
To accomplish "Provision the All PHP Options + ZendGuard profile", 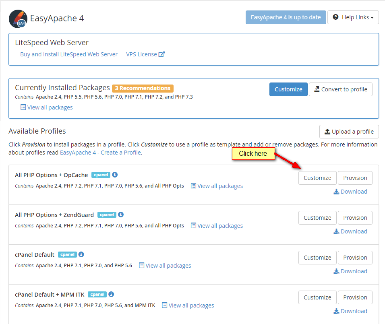I will 355,217.
